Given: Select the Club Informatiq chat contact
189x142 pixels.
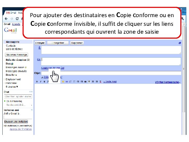Looking at the screenshot, I should pyautogui.click(x=14, y=101).
